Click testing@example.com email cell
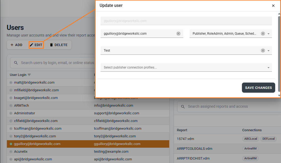Screen dimensions: 281x163 111,152
